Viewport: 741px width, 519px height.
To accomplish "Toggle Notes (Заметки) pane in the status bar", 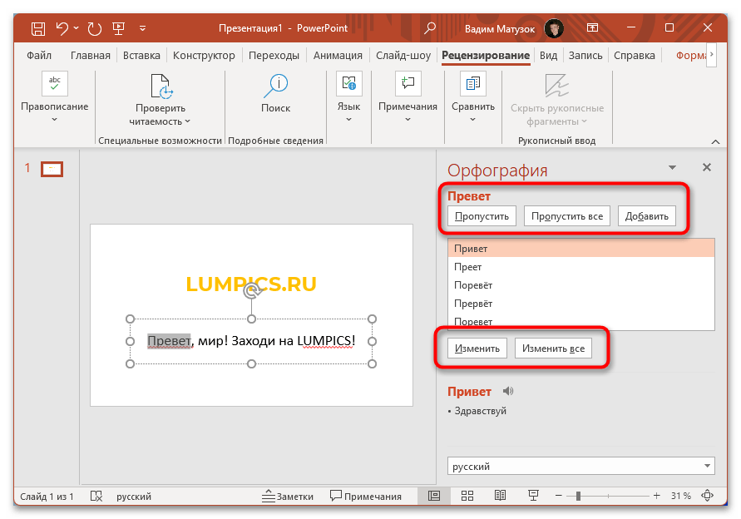I will click(287, 496).
